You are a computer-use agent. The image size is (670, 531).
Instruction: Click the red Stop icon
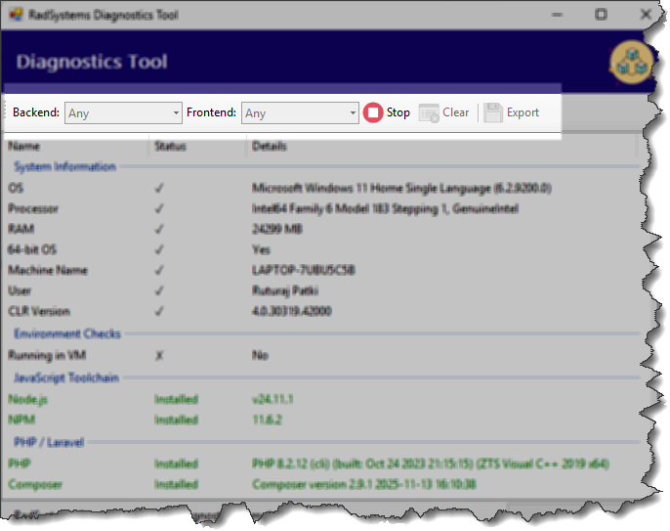(x=373, y=113)
